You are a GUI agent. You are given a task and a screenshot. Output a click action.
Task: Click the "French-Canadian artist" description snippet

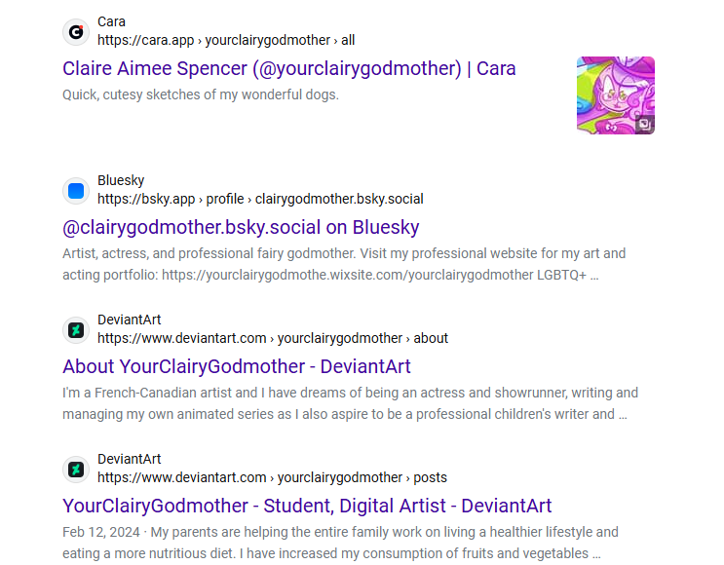tap(350, 403)
